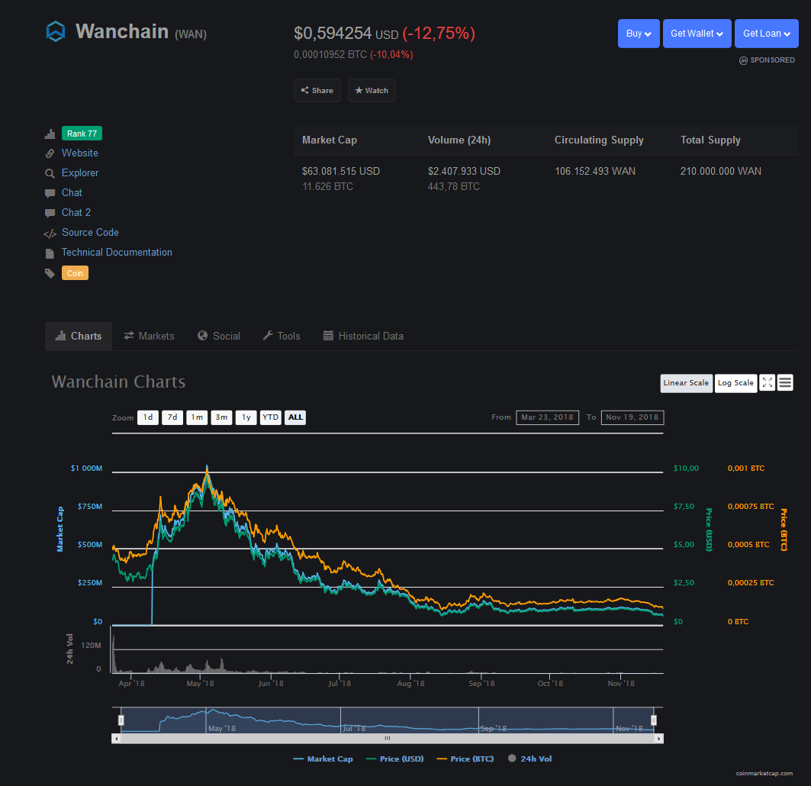Switch to the Historical Data tab
The height and width of the screenshot is (786, 811).
pyautogui.click(x=363, y=337)
